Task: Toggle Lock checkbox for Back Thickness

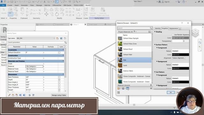Action: 59,77
